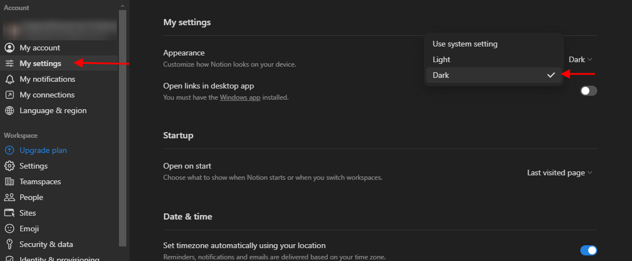The height and width of the screenshot is (261, 632).
Task: Click the Teamspaces building icon
Action: [x=10, y=182]
